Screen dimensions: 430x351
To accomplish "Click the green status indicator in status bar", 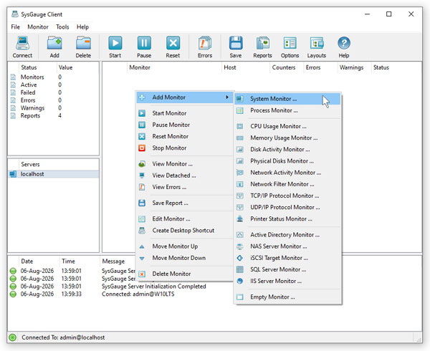I will (x=13, y=337).
